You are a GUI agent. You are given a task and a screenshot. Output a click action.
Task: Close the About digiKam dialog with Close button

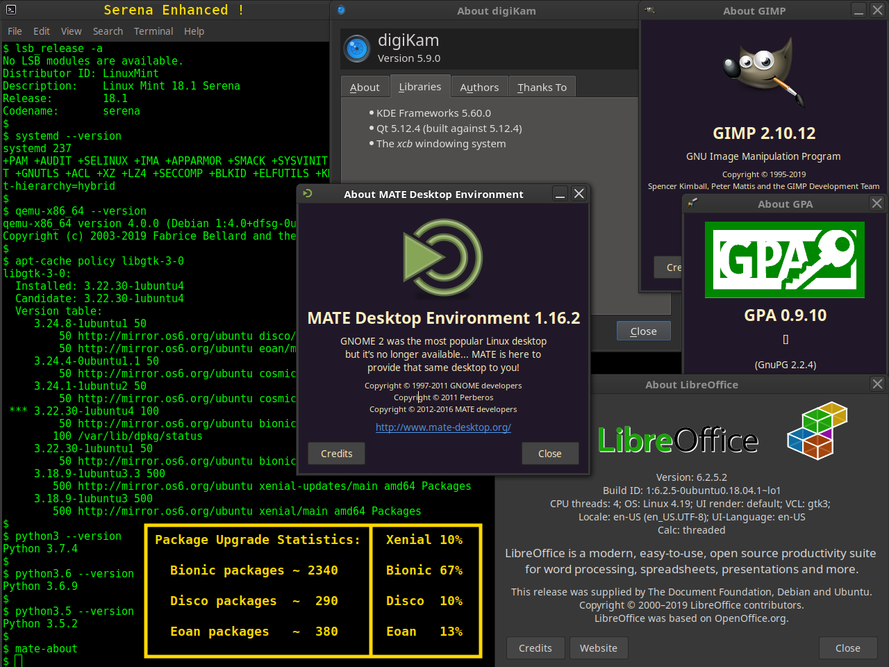(x=643, y=331)
